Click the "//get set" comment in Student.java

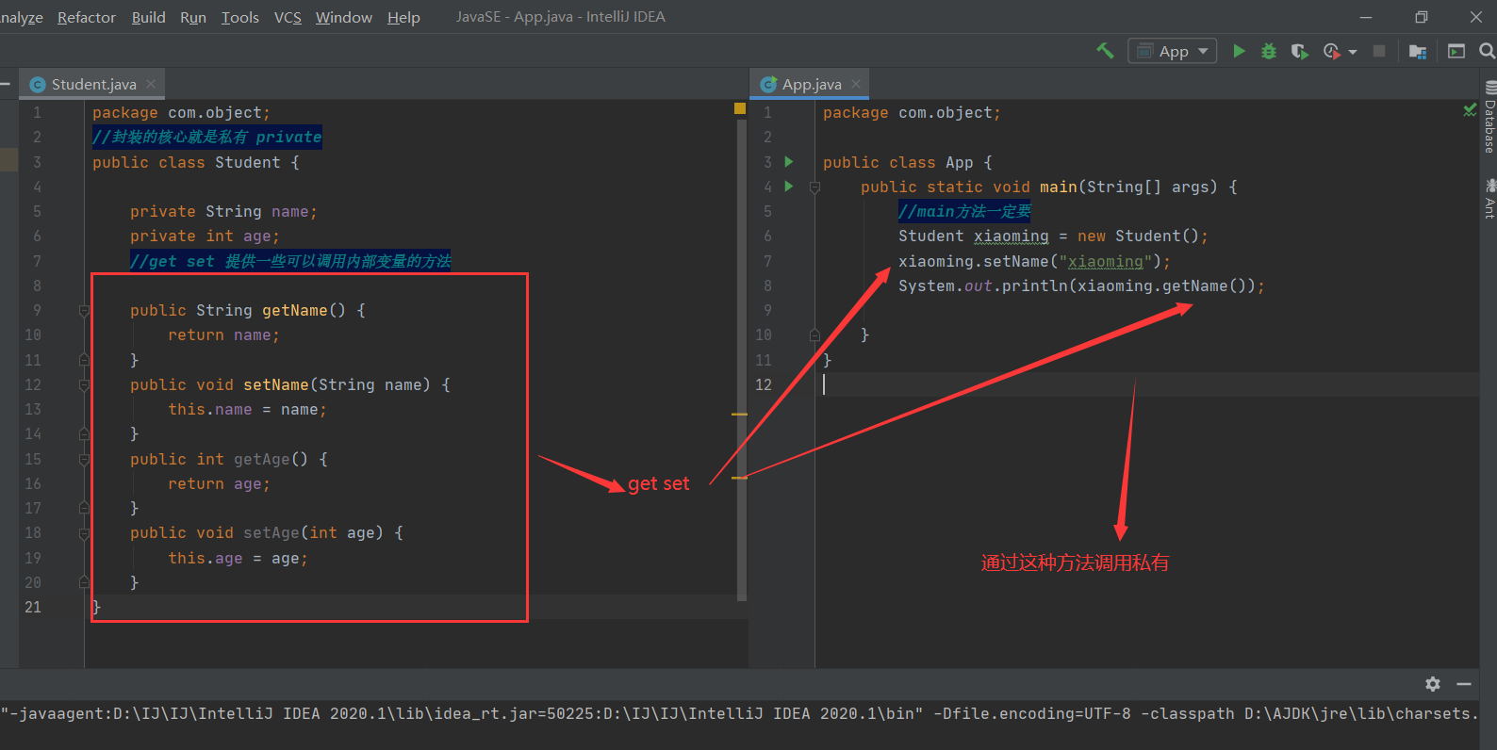[x=290, y=261]
